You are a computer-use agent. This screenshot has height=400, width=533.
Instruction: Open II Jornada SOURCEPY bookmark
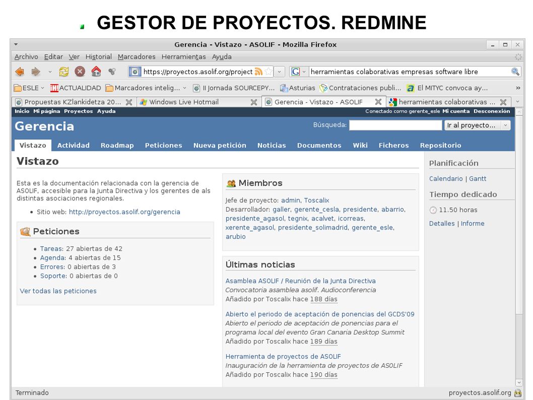click(234, 88)
